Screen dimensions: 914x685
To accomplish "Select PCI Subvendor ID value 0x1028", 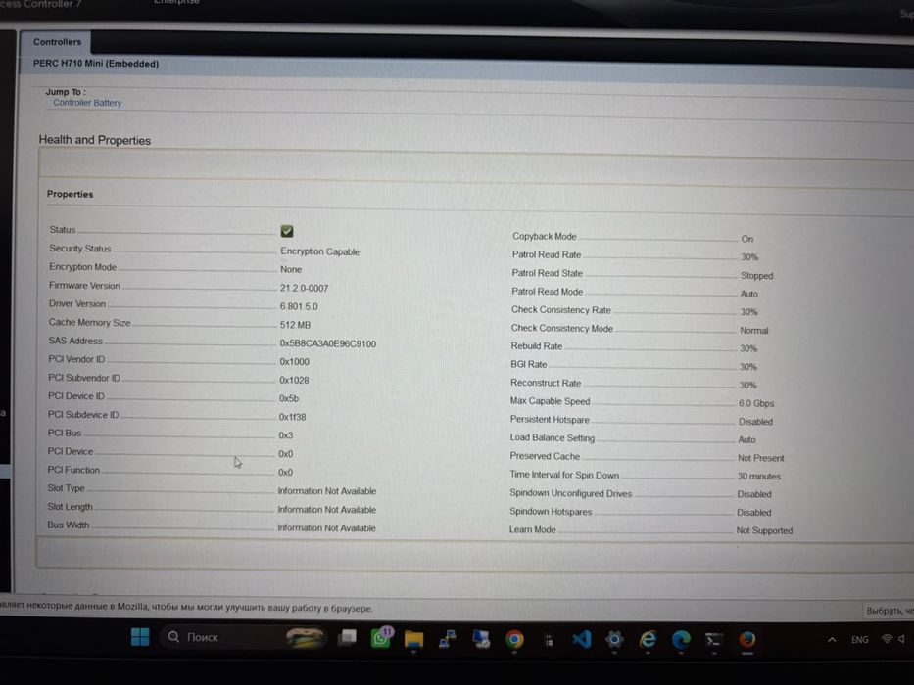I will [294, 380].
